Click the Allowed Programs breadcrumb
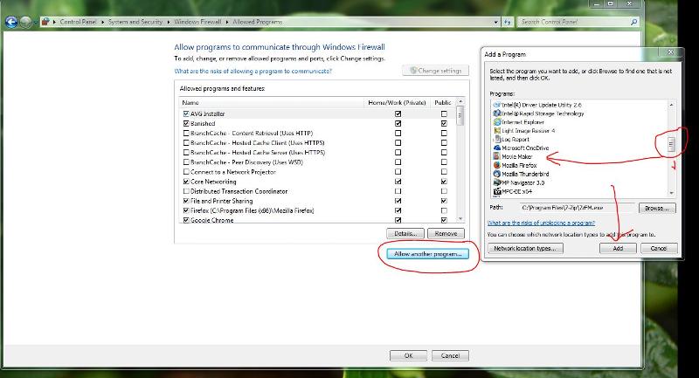The width and height of the screenshot is (699, 378). (257, 21)
